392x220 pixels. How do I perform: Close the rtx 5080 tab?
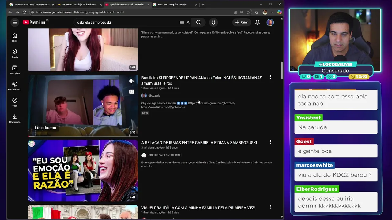click(196, 5)
